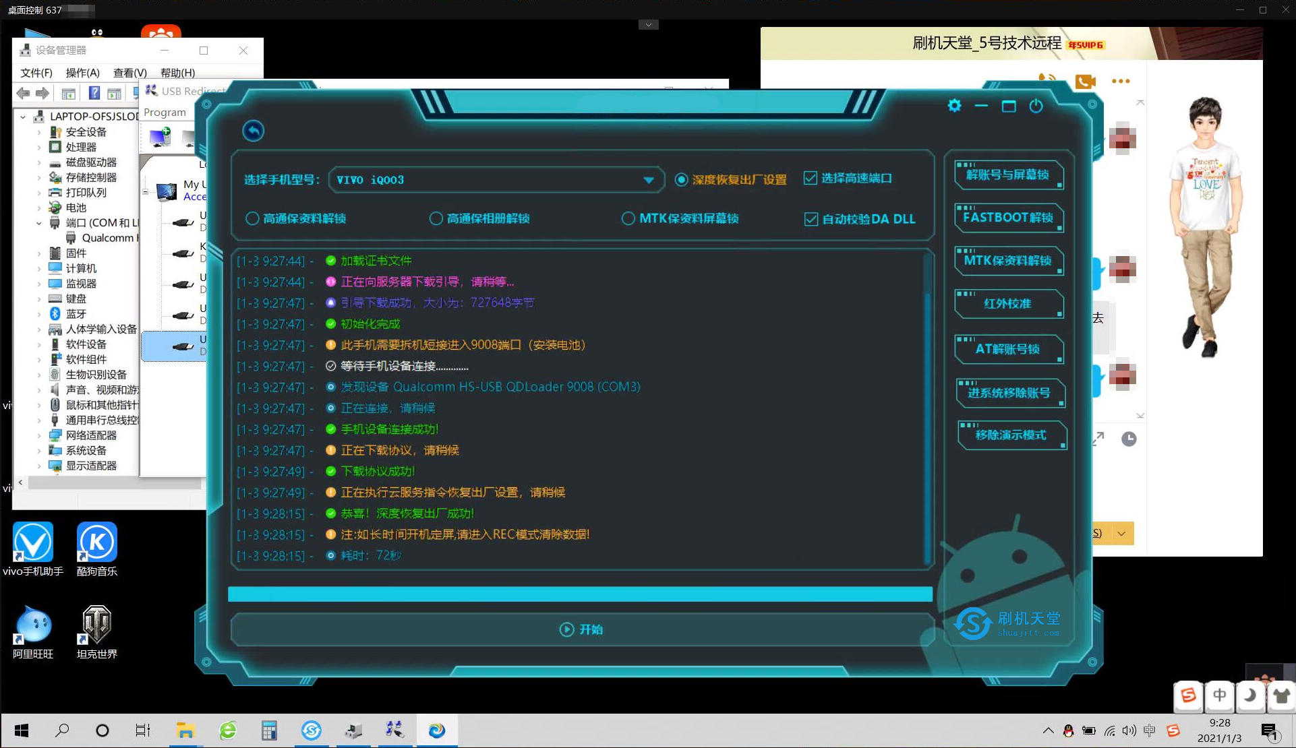Click the back arrow in flashing tool
The height and width of the screenshot is (748, 1296).
[x=254, y=131]
